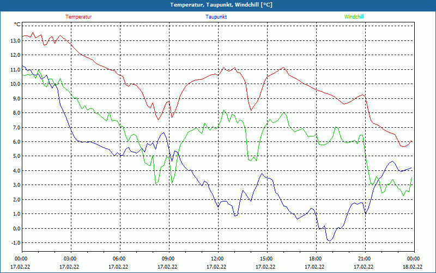Click the 2,0 y-axis value
Viewport: 436px width, 273px height.
pos(17,199)
